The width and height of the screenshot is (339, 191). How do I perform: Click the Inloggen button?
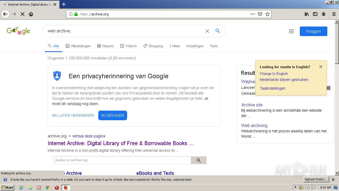coord(314,31)
